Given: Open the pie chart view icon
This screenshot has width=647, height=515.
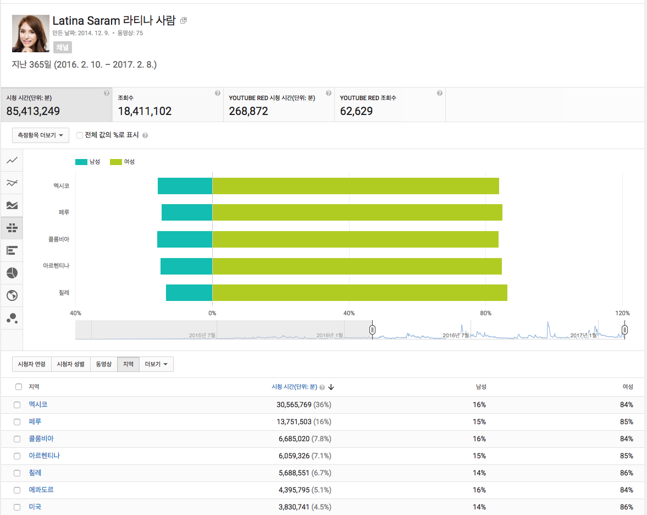Looking at the screenshot, I should (12, 272).
